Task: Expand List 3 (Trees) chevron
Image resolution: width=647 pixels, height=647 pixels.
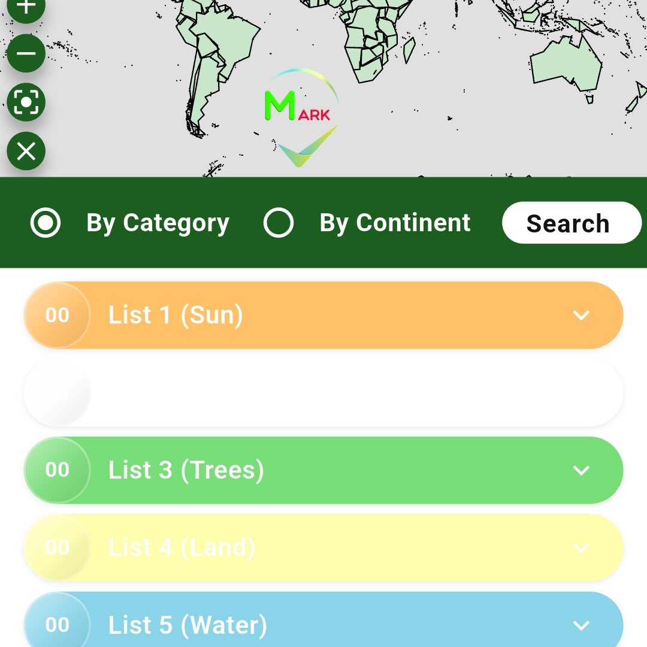Action: point(581,470)
